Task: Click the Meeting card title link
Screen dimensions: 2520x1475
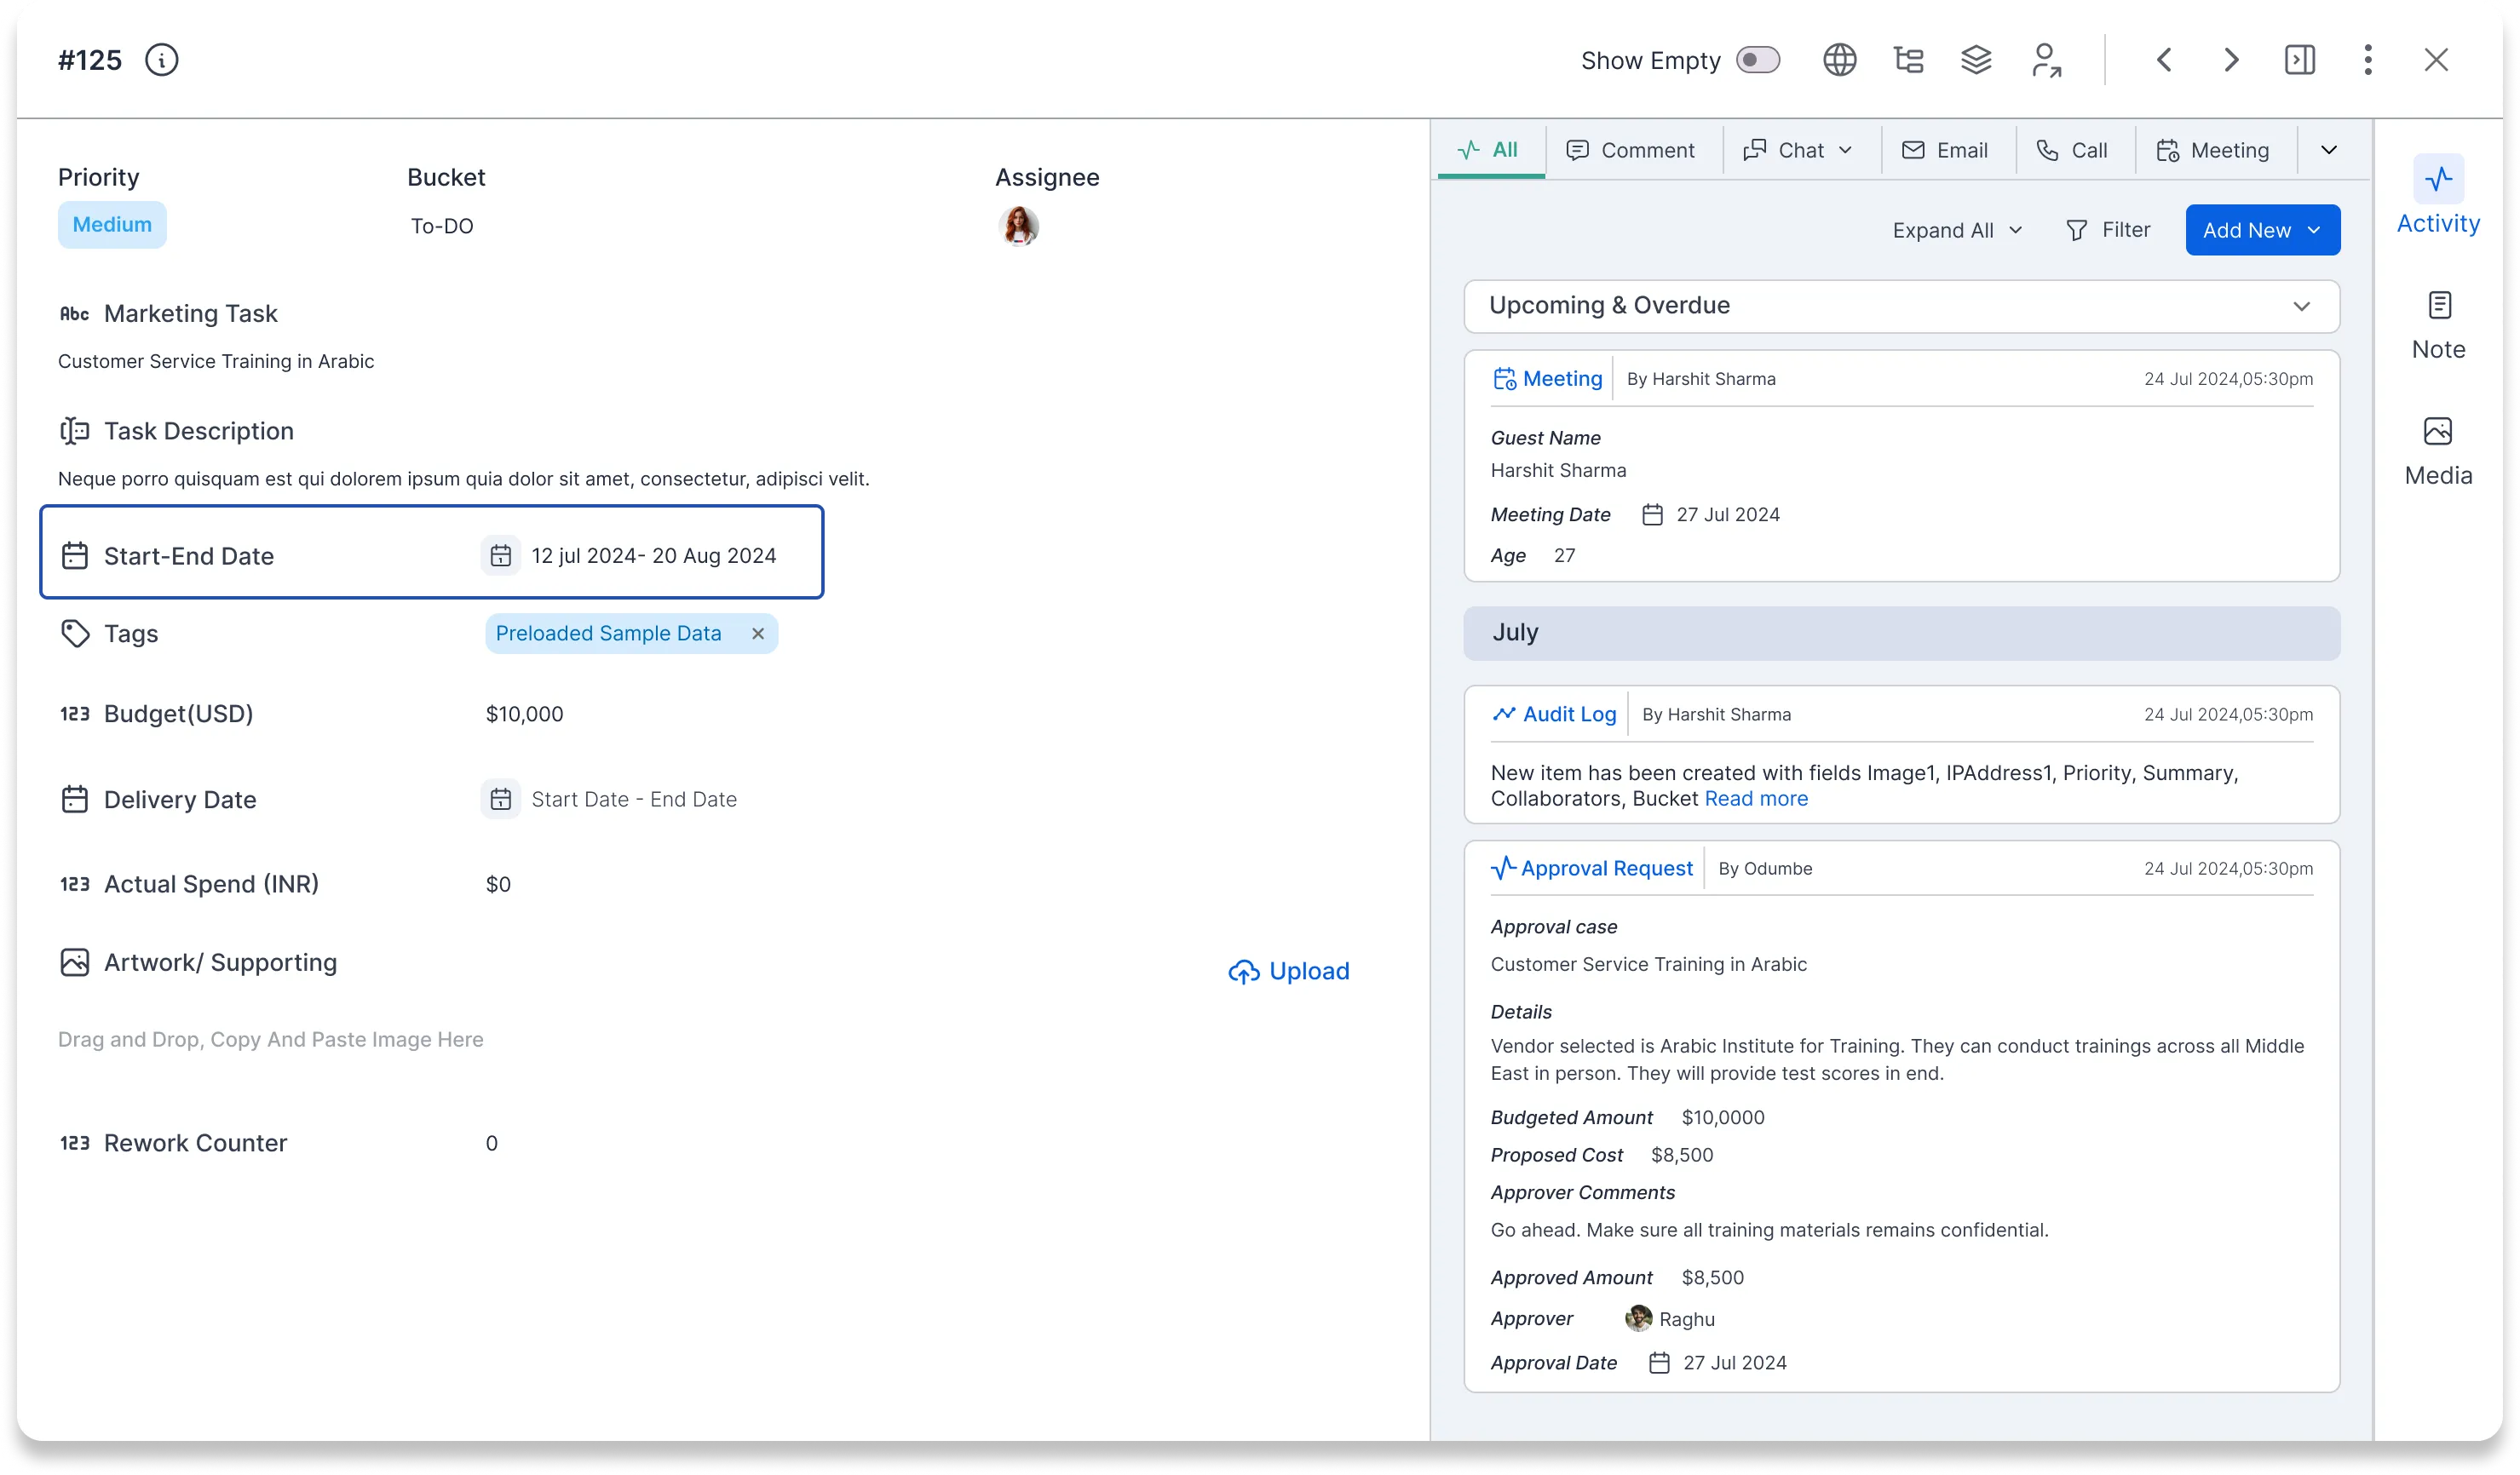Action: pos(1562,379)
